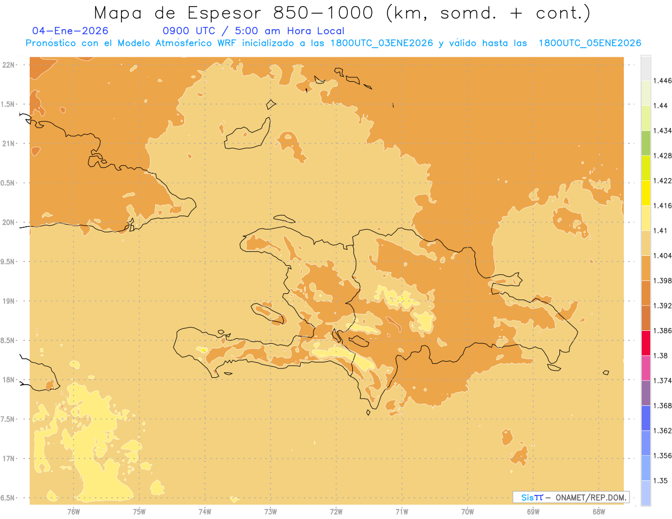The height and width of the screenshot is (519, 672).
Task: Click the time label "0900 UTC / 5:00 am Hora Local"
Action: click(253, 31)
